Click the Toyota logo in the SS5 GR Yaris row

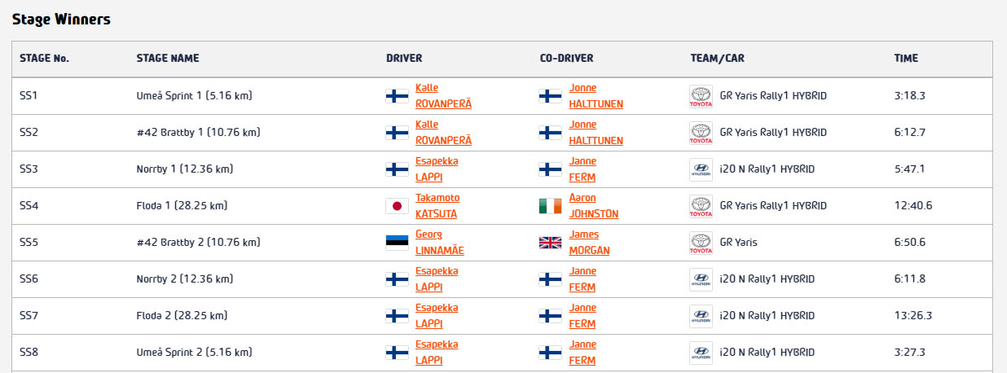pos(701,243)
